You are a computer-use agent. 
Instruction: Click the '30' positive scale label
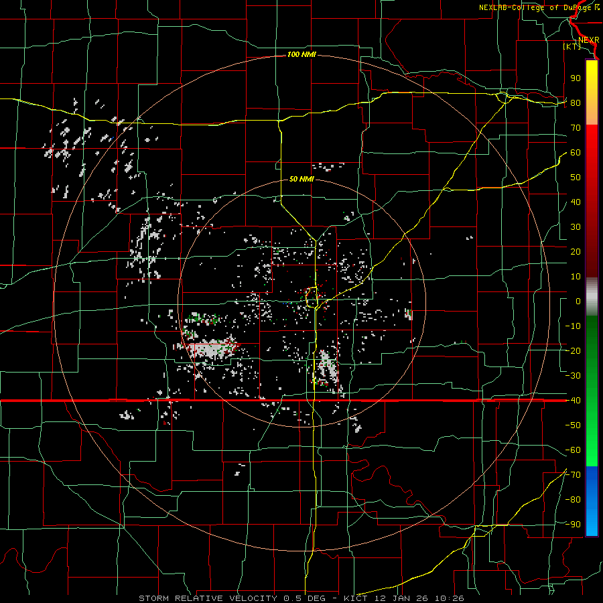[x=576, y=227]
